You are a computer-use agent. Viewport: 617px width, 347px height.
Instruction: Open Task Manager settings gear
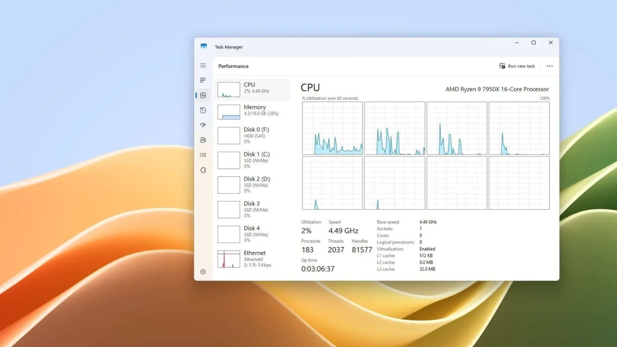pyautogui.click(x=203, y=271)
